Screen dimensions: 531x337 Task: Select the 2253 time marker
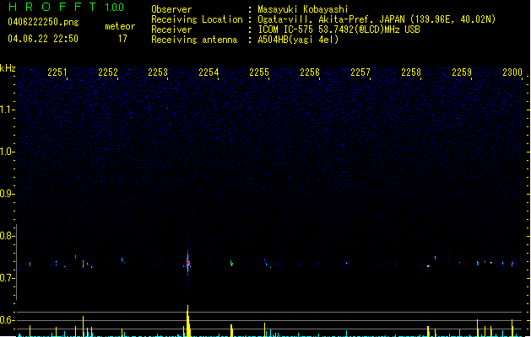158,73
